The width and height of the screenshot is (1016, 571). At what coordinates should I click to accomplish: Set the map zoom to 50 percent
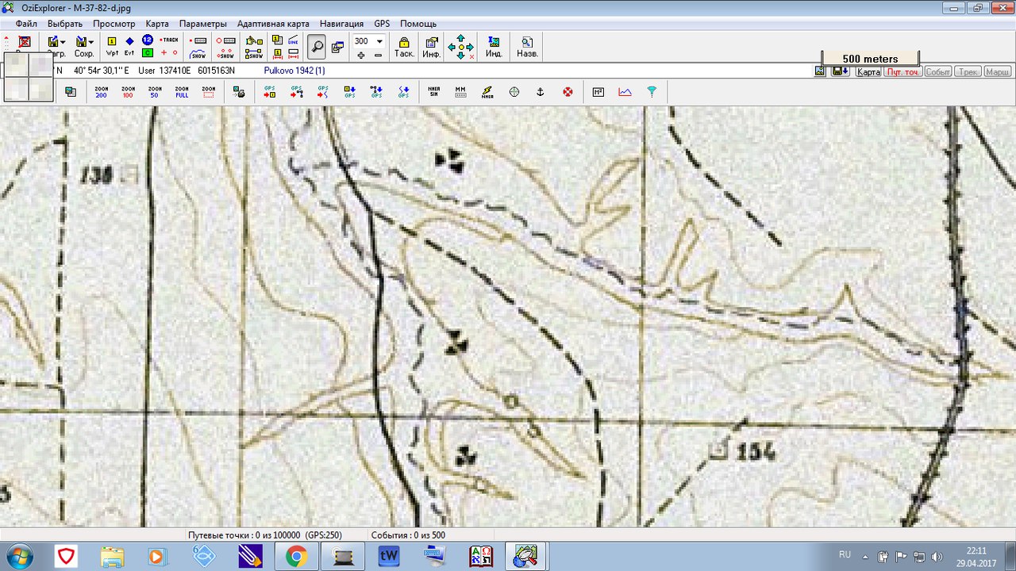point(155,92)
